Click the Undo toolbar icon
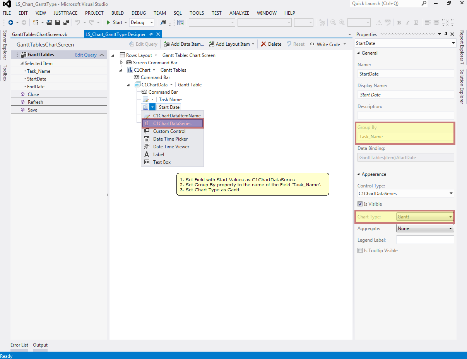467x359 pixels. point(78,22)
